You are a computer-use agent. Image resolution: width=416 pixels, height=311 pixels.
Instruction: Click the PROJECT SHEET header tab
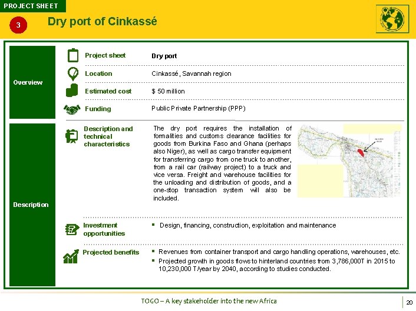[32, 6]
